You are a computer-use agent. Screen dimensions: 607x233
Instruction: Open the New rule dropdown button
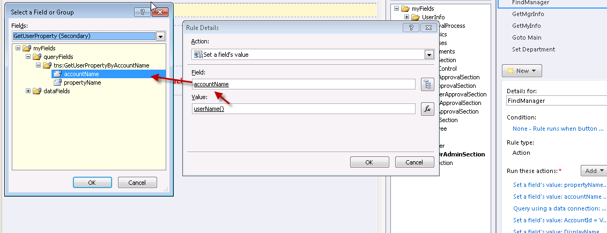click(522, 71)
